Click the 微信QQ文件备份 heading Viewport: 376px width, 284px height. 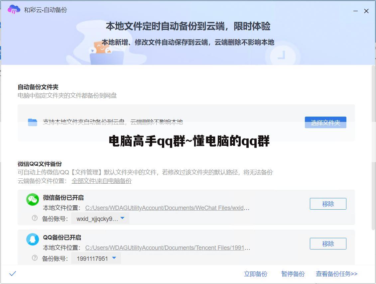coord(40,164)
